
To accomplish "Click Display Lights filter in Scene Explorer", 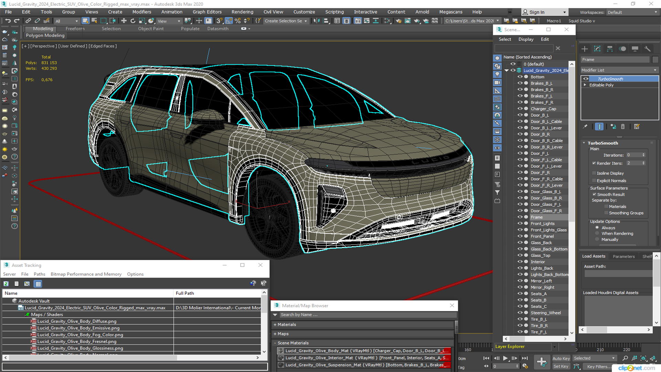I will 497,74.
